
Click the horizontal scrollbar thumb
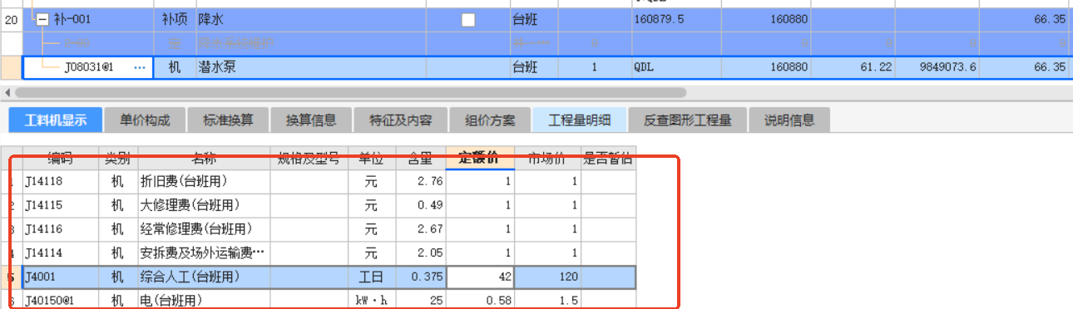tap(350, 92)
